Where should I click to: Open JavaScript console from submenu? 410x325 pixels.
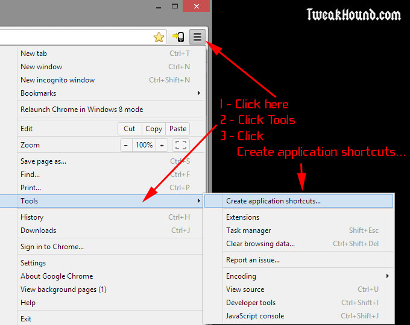(298, 316)
